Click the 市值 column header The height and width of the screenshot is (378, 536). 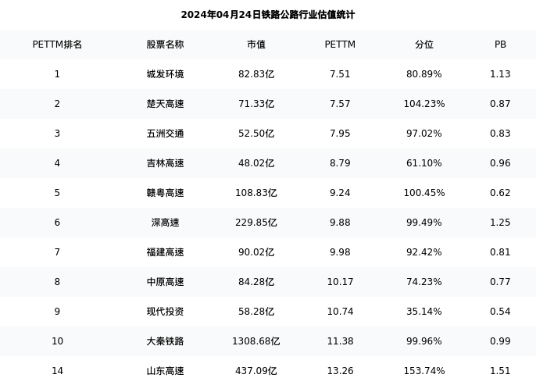[256, 45]
